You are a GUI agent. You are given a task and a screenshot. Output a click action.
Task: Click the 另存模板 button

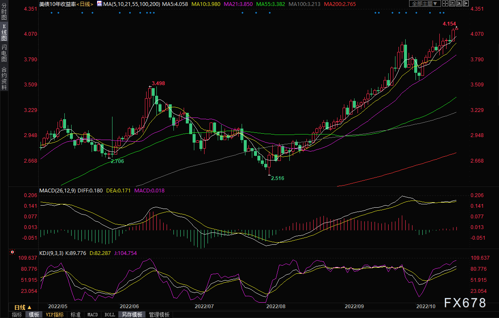point(132,315)
